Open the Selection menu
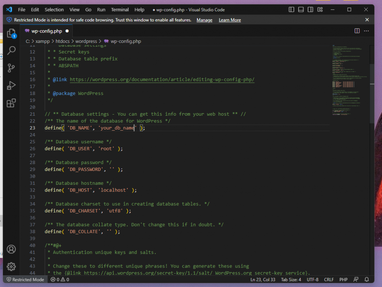Screen dimensions: 382x287 pyautogui.click(x=54, y=9)
